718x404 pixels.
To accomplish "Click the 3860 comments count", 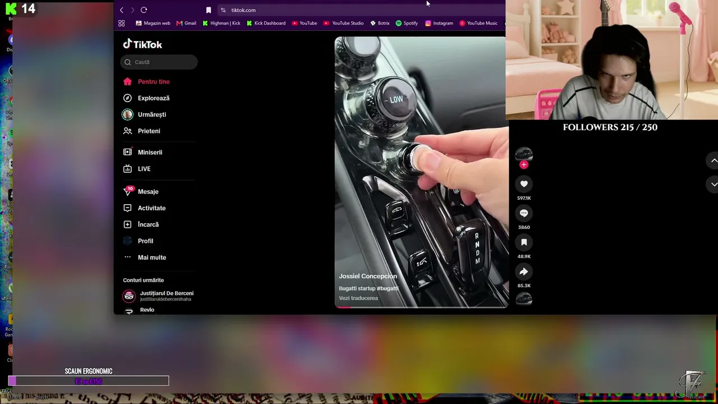I will [524, 227].
